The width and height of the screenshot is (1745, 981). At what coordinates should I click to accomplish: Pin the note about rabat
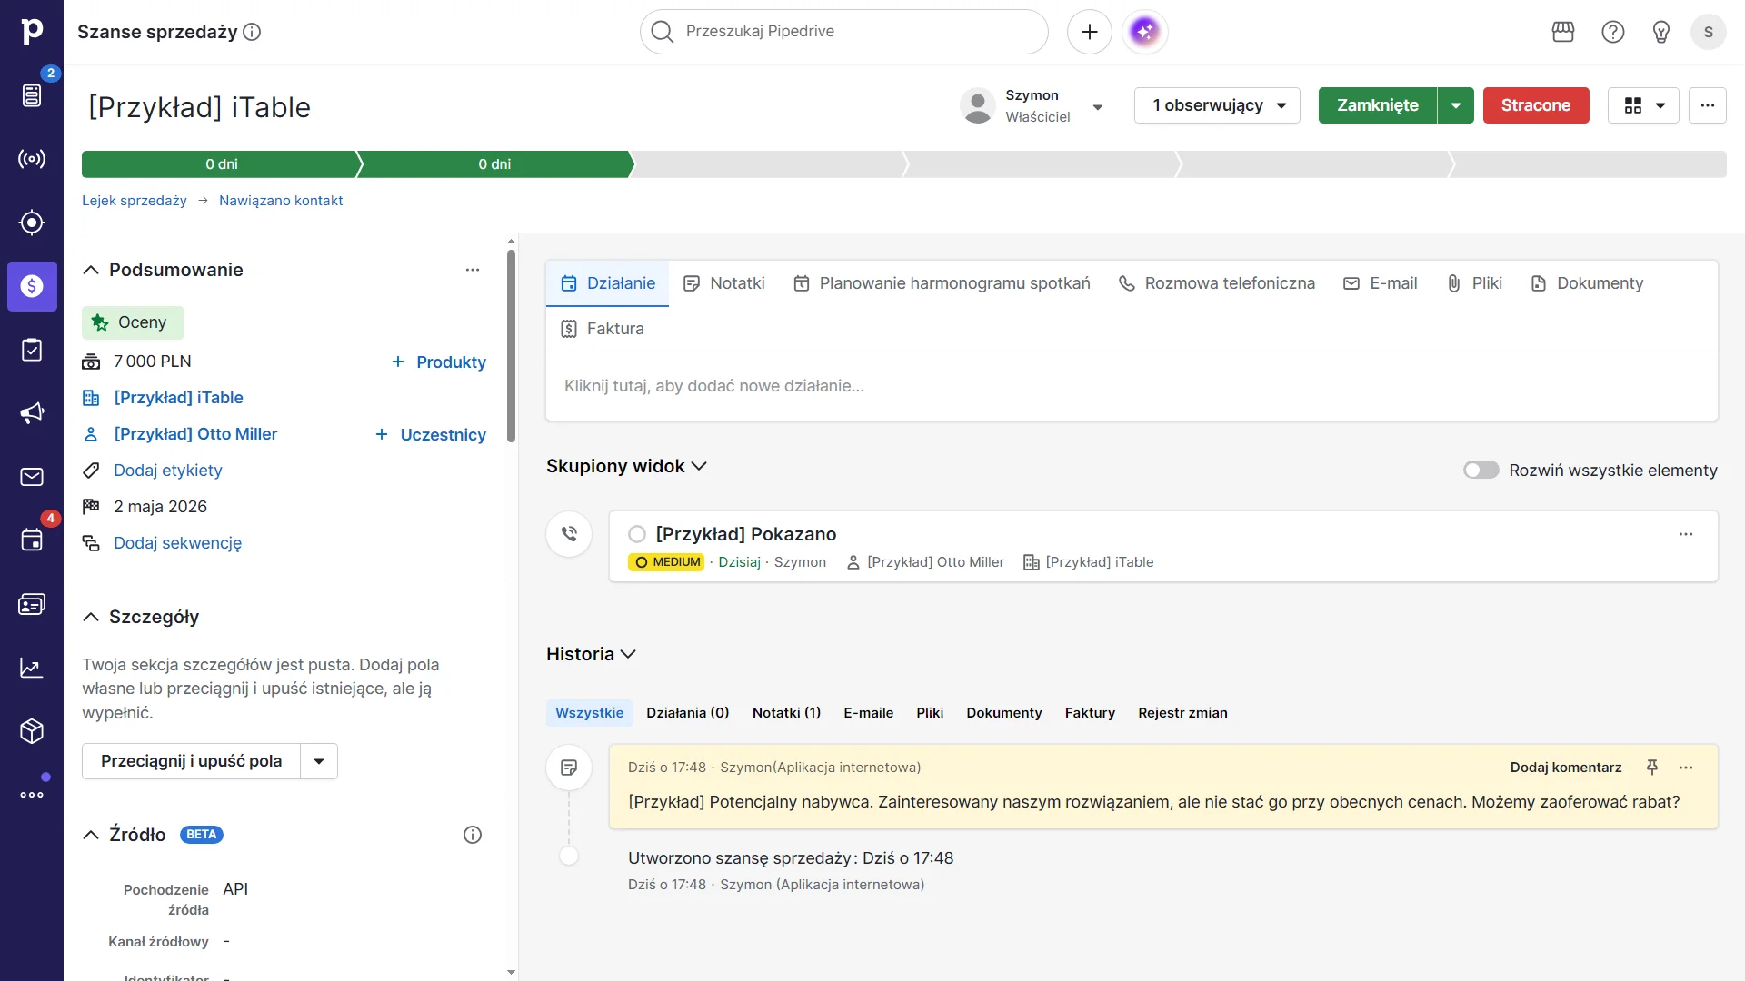tap(1652, 767)
